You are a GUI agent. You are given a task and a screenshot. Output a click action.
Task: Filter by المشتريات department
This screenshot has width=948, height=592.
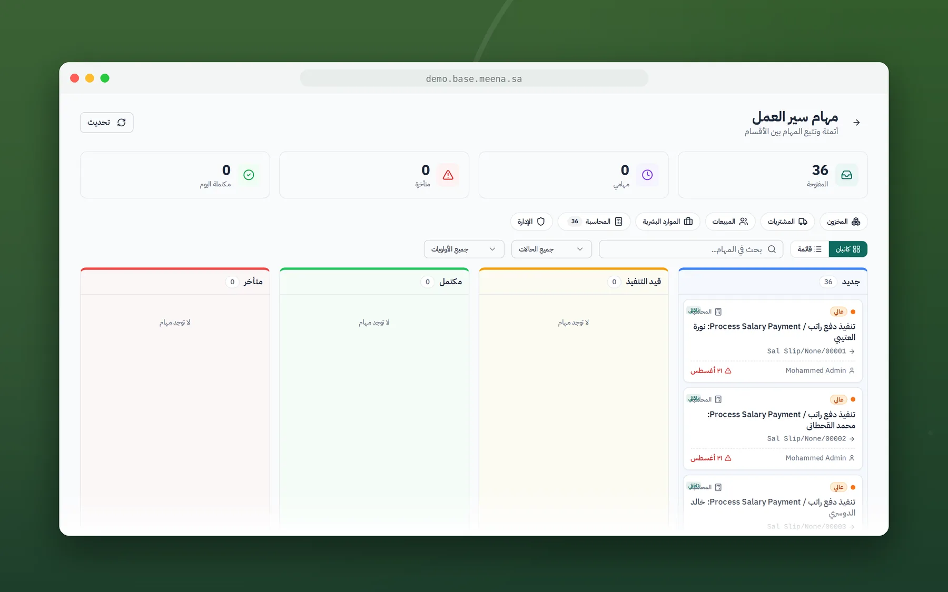click(x=787, y=222)
